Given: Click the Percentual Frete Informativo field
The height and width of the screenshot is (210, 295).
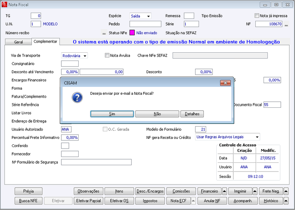Looking at the screenshot, I should tap(70, 138).
